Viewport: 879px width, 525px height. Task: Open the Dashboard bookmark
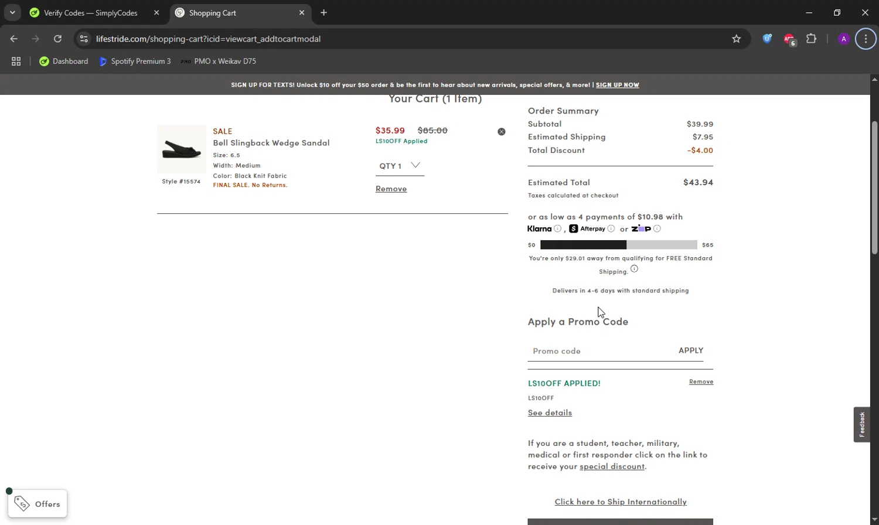63,61
